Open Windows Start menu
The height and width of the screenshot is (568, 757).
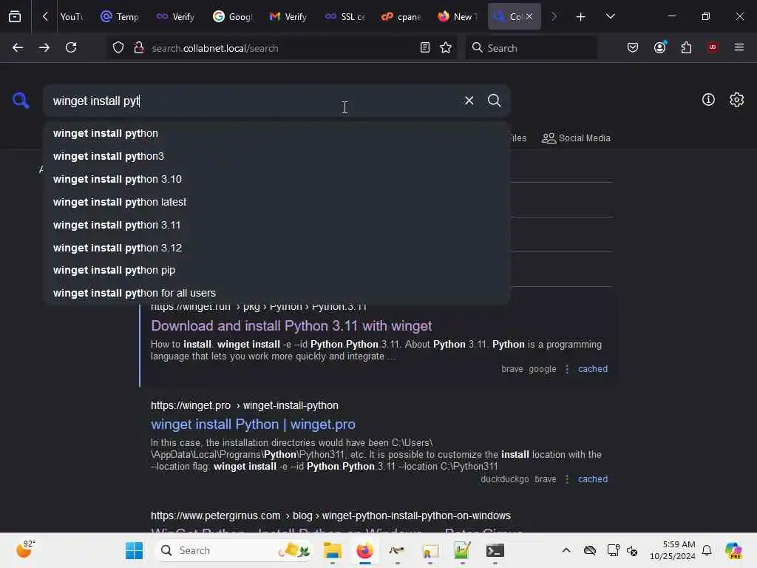[x=134, y=550]
